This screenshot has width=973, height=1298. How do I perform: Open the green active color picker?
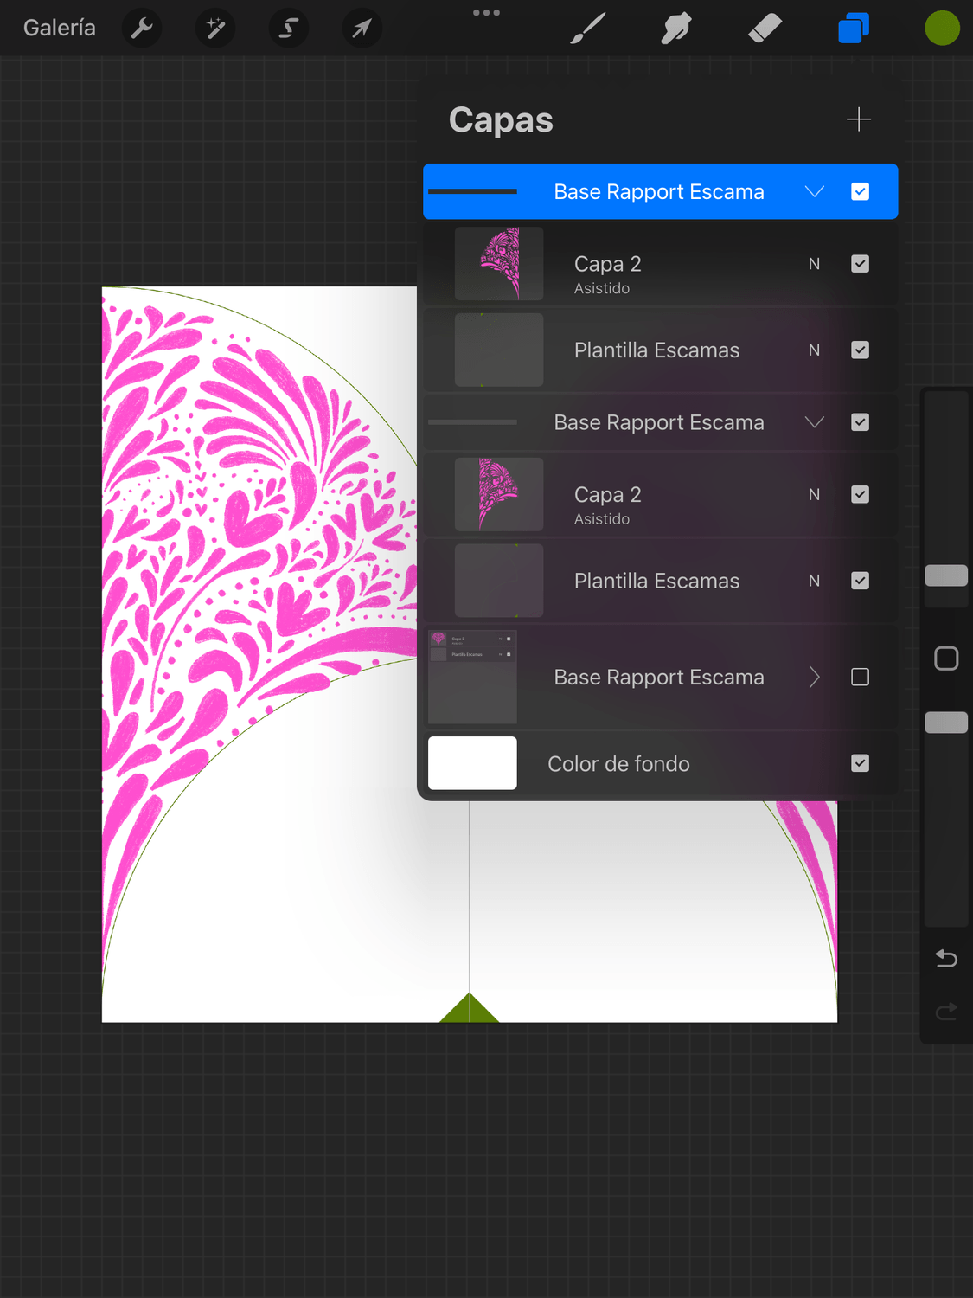tap(942, 29)
